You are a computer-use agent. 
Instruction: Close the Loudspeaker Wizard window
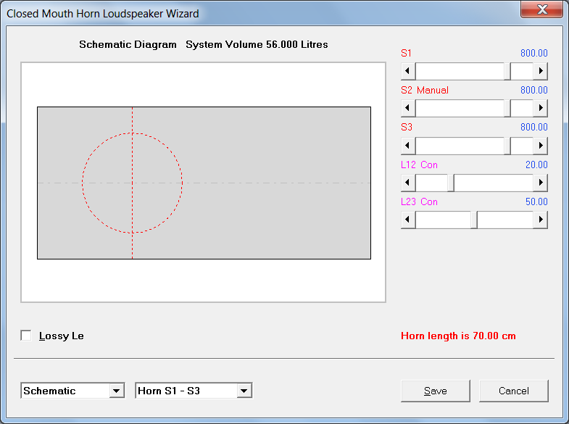pos(541,9)
